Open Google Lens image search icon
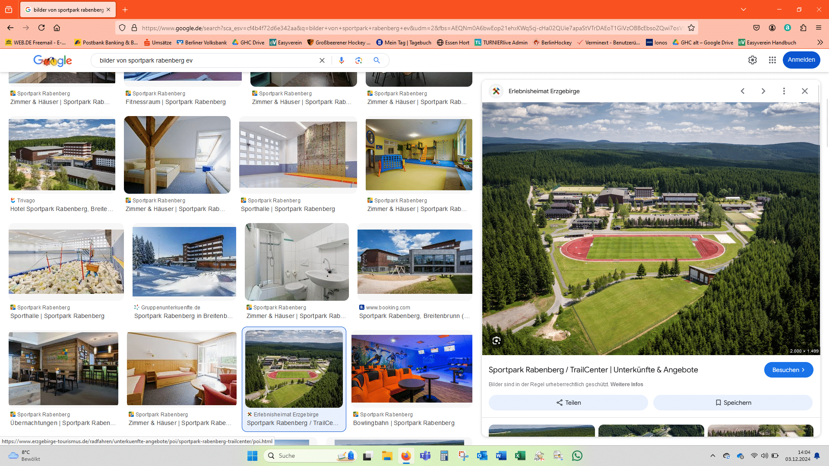829x466 pixels. tap(359, 60)
